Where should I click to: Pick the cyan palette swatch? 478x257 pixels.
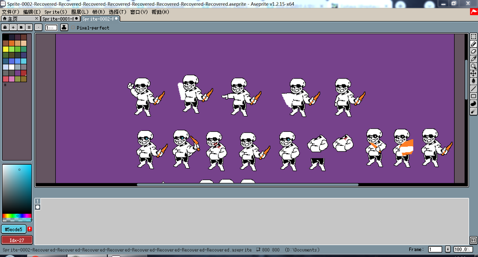pyautogui.click(x=23, y=61)
